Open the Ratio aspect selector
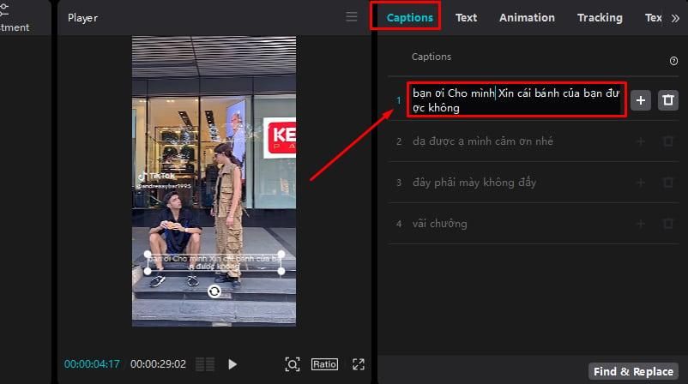The height and width of the screenshot is (384, 688). tap(324, 364)
